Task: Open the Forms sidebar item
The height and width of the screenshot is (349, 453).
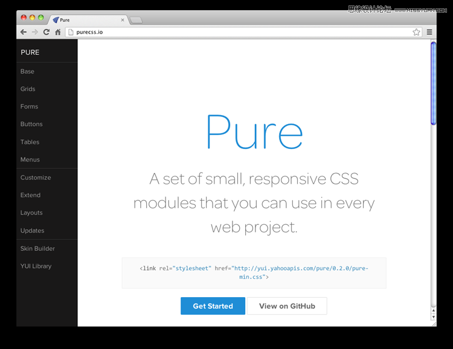Action: click(x=29, y=107)
